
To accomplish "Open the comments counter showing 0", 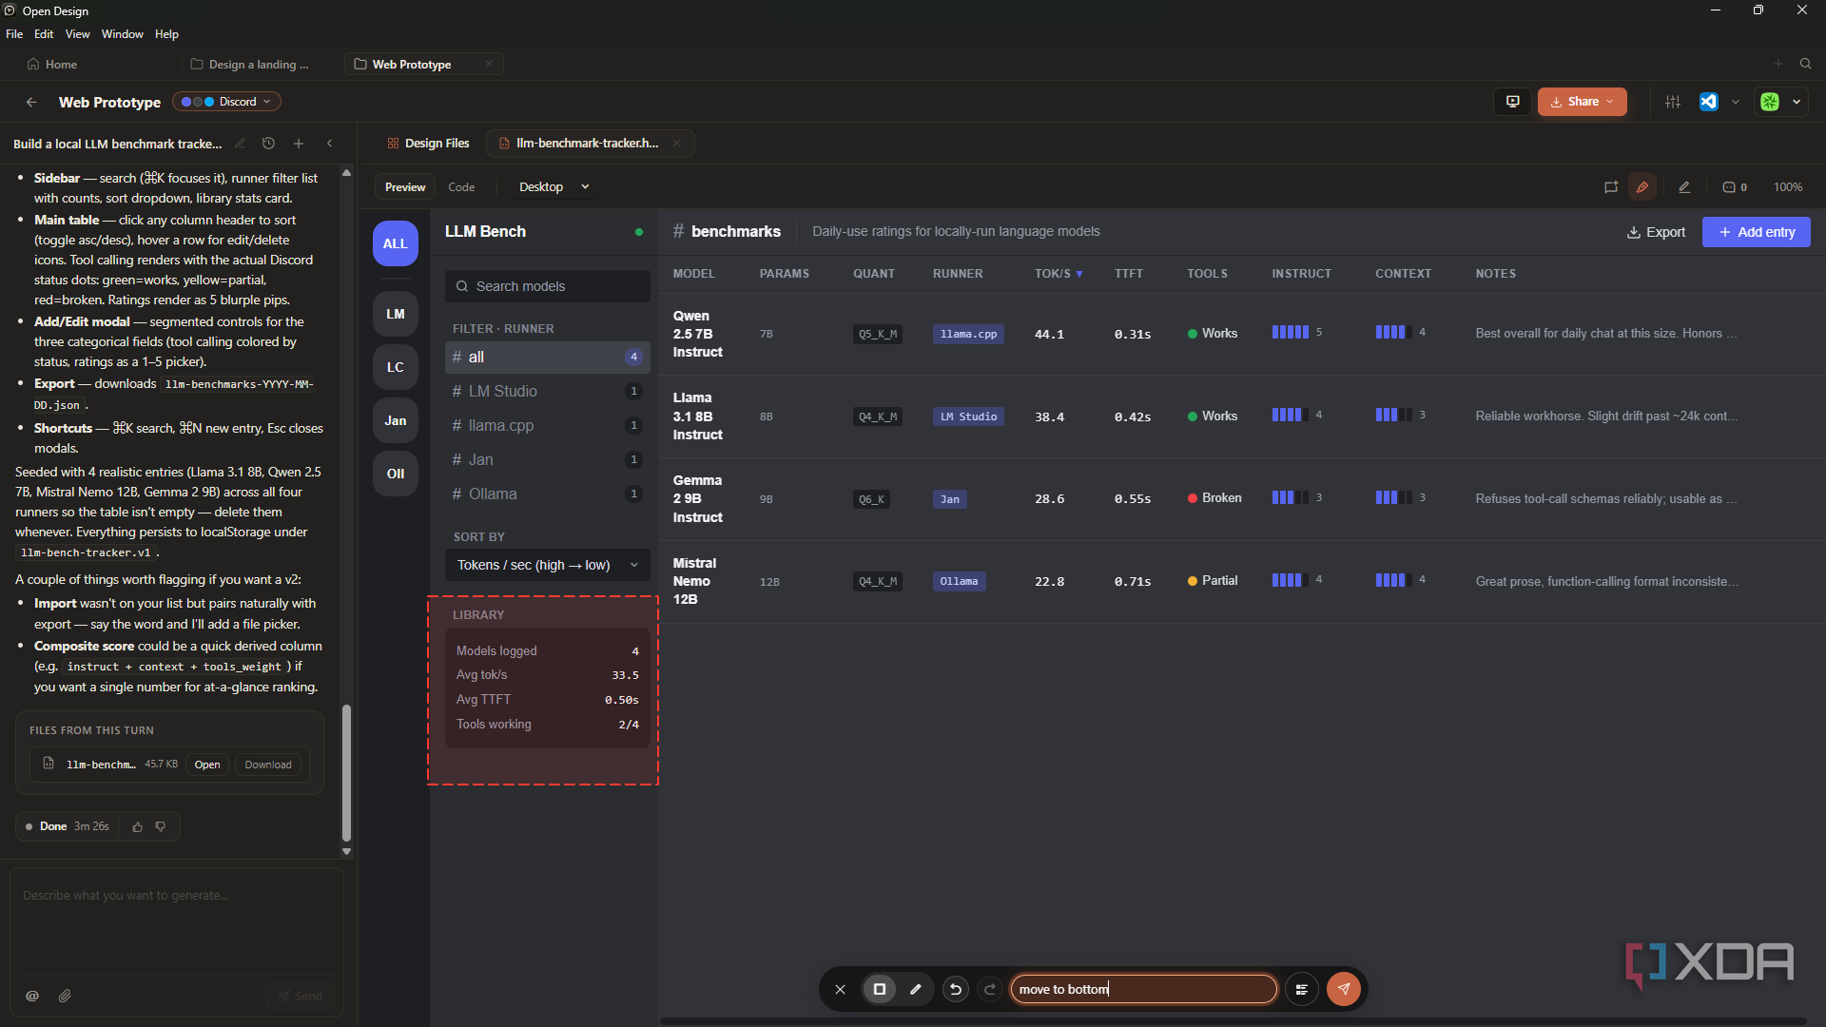I will [x=1735, y=187].
